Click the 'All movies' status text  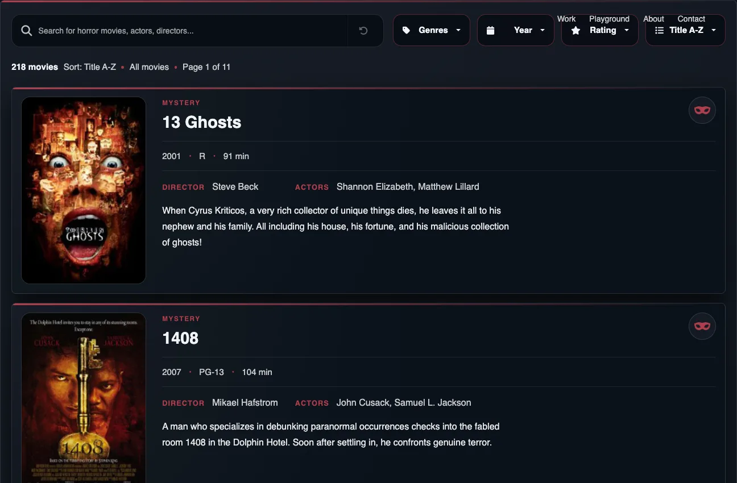tap(149, 67)
